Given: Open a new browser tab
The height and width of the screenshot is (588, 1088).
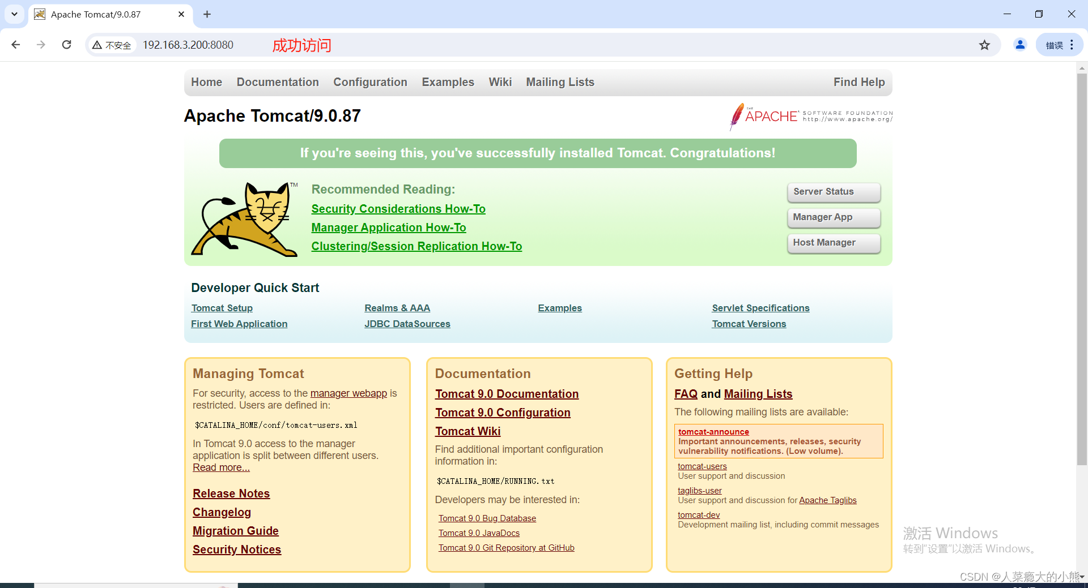Looking at the screenshot, I should tap(207, 14).
